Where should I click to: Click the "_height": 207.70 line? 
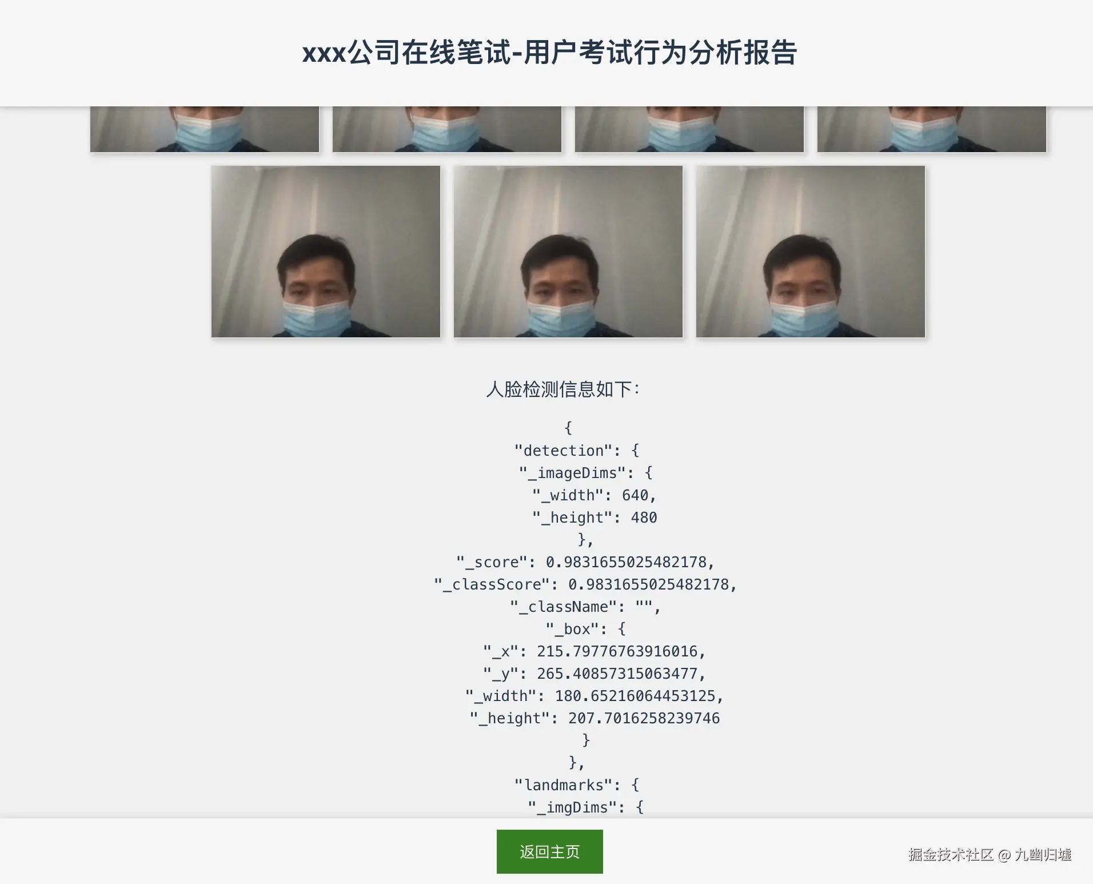click(595, 718)
